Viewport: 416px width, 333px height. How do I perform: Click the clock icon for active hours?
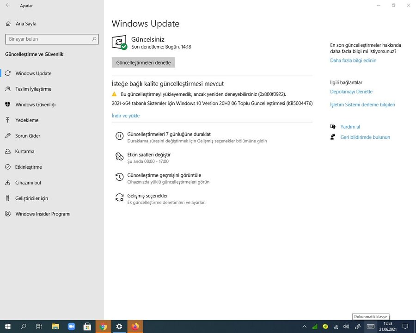click(x=119, y=156)
